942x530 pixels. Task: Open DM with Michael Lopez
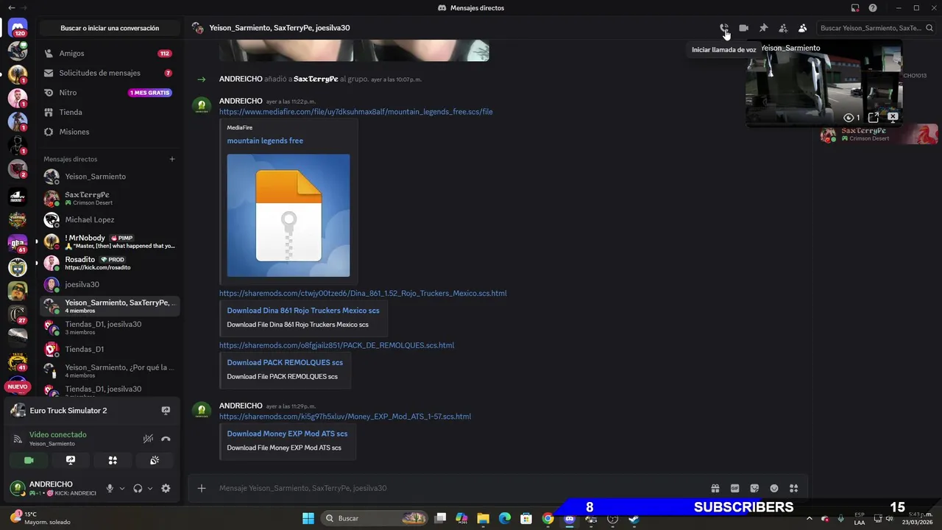[109, 219]
